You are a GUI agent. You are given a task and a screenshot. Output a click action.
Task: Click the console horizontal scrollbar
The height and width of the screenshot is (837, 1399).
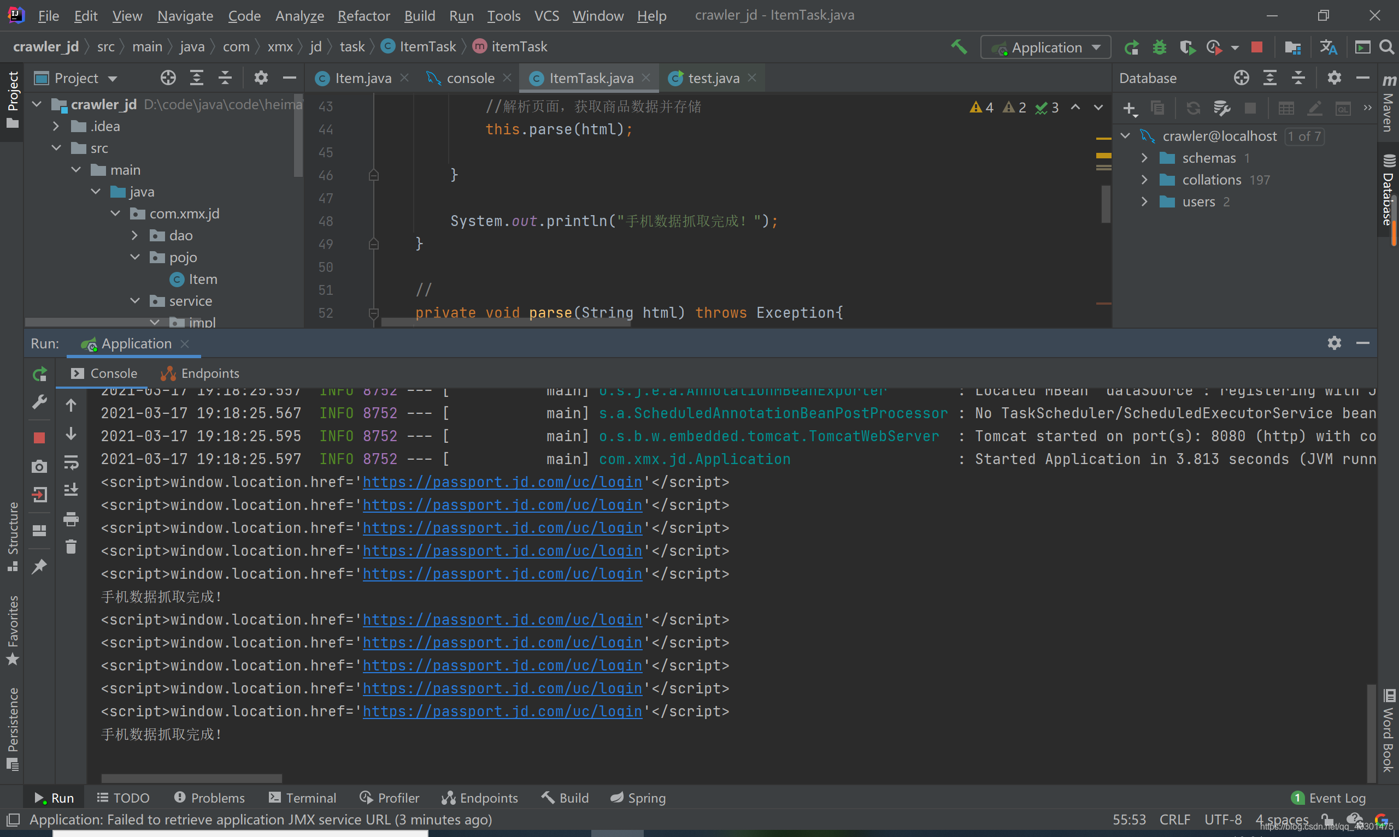click(191, 779)
